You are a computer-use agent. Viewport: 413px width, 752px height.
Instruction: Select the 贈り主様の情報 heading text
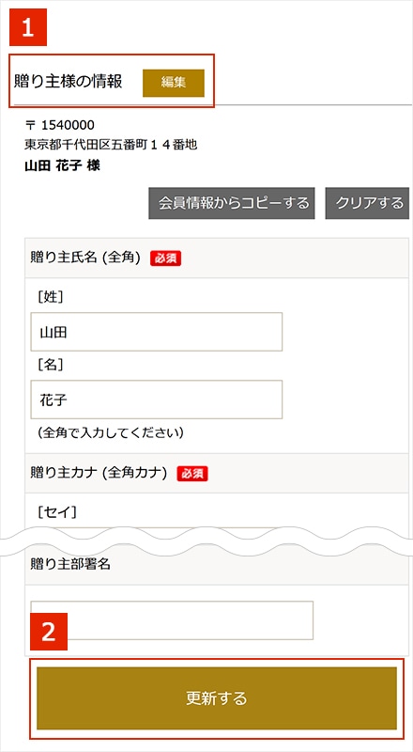(68, 82)
